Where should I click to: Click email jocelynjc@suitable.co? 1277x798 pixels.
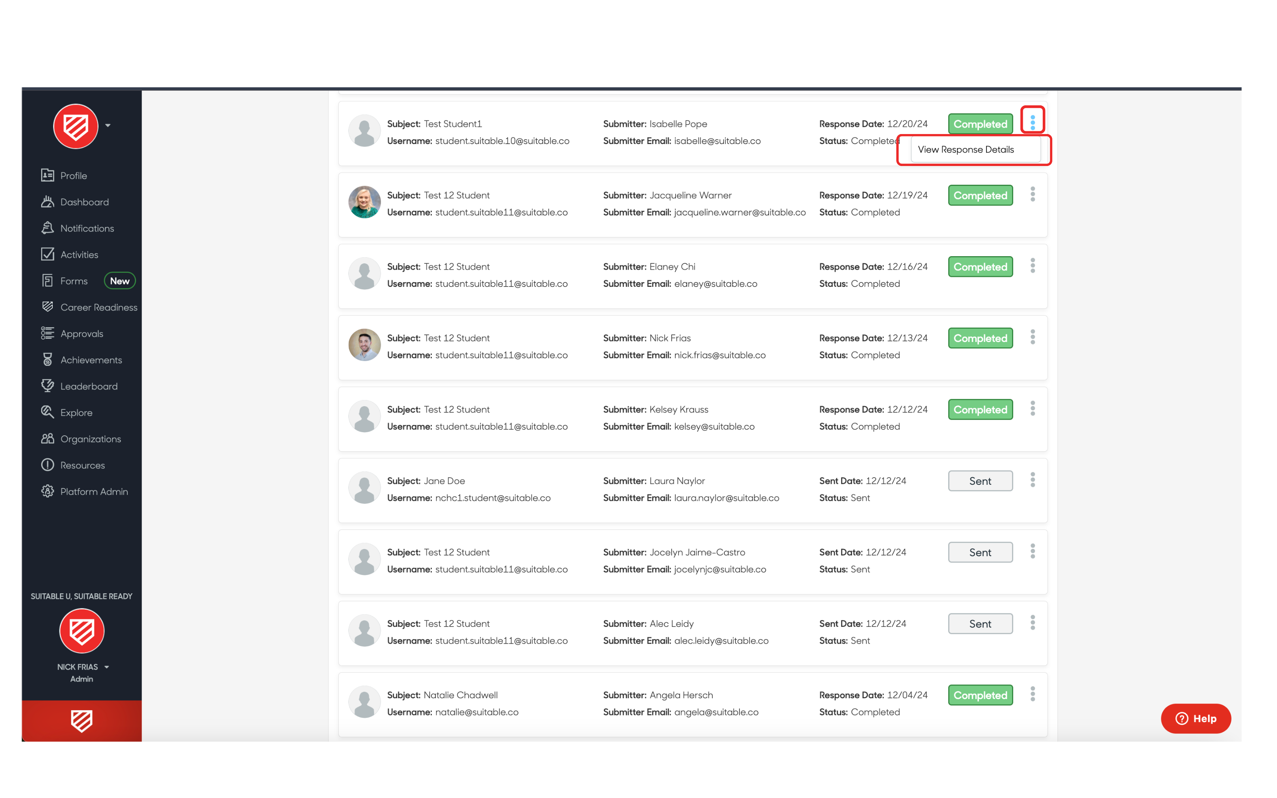(720, 569)
